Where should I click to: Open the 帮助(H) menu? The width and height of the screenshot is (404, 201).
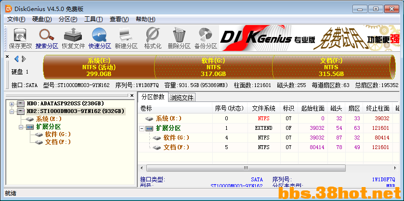[x=145, y=19]
